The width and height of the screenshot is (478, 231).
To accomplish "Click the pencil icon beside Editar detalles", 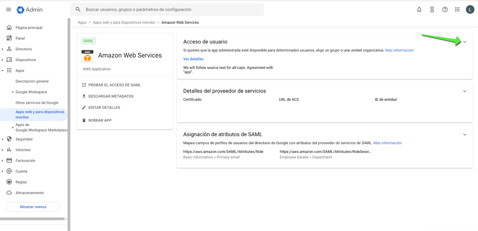I will pyautogui.click(x=84, y=108).
